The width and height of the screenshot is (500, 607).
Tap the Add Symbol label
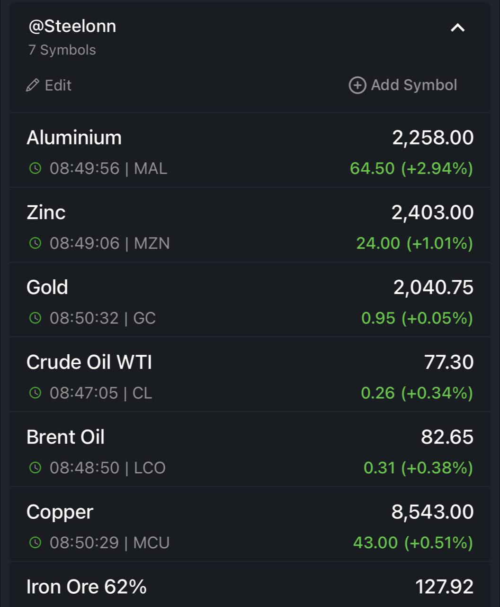pos(414,85)
